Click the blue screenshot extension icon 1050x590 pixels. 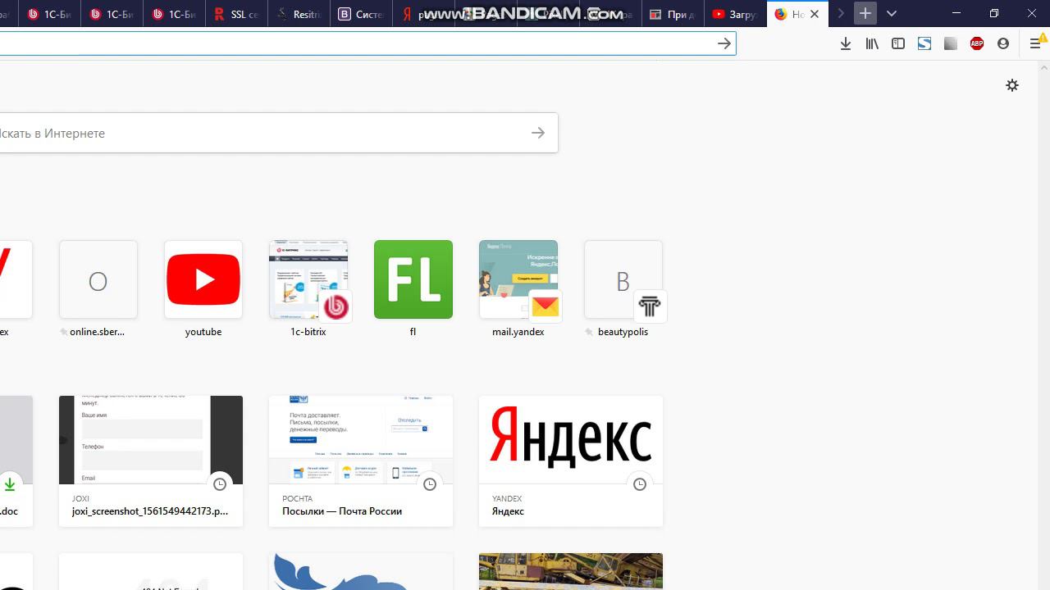(924, 43)
